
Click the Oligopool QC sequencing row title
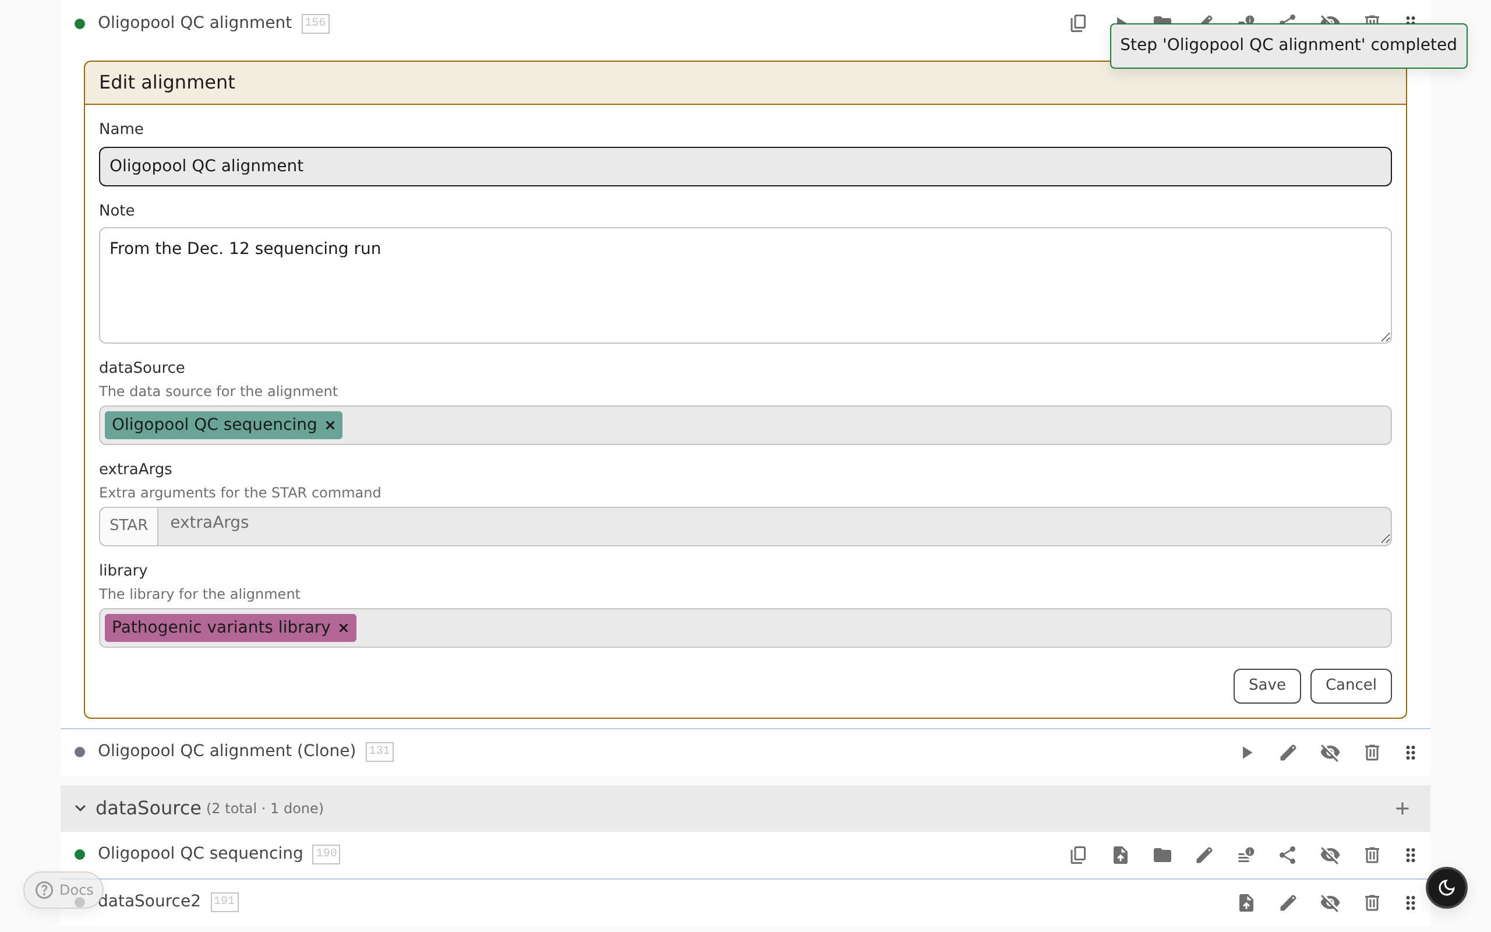pos(200,854)
